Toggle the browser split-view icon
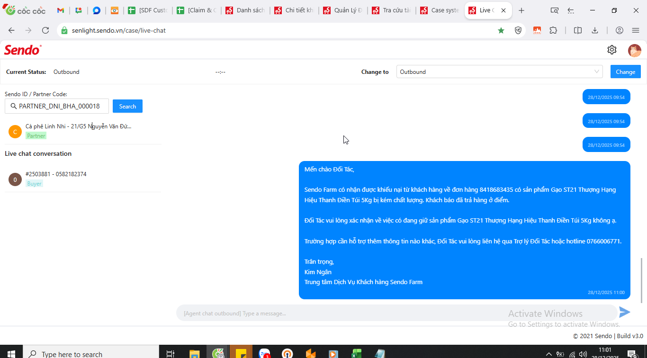Screen dimensions: 647x358 578,30
